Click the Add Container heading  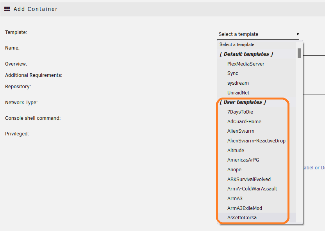pyautogui.click(x=36, y=9)
